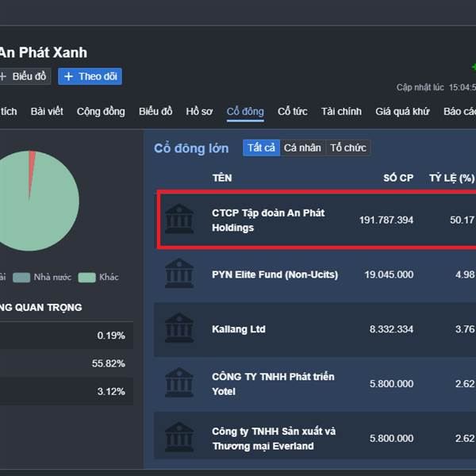Click CTCP Tập đoàn An Phát Holdings name
The height and width of the screenshot is (476, 476).
(268, 220)
